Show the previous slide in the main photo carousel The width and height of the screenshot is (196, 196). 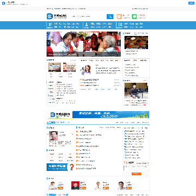pyautogui.click(x=48, y=43)
